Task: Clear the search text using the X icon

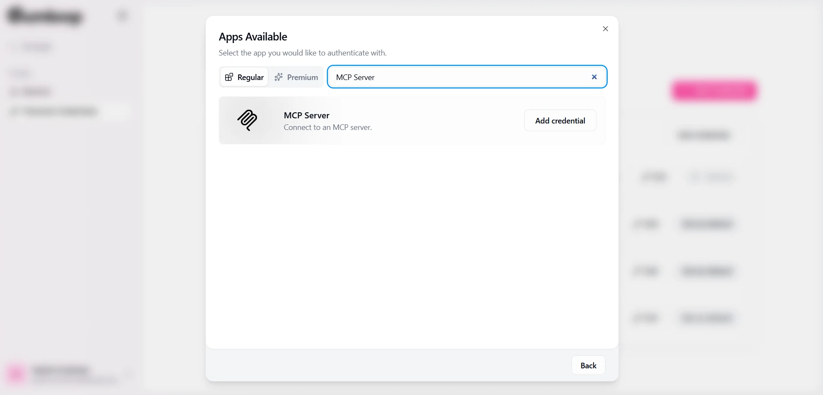Action: pos(594,77)
